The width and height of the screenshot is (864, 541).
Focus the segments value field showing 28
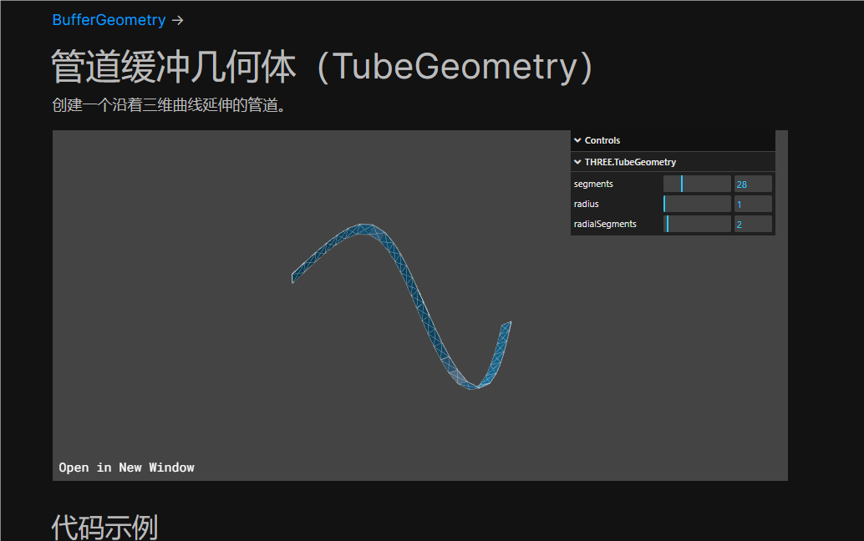pos(752,184)
